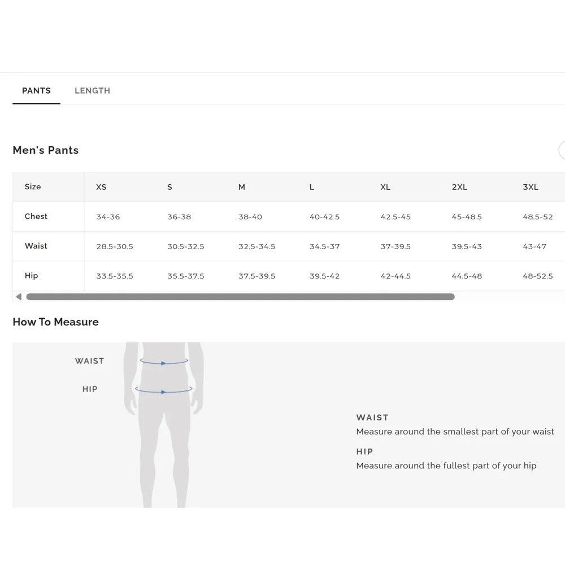Image resolution: width=565 pixels, height=565 pixels.
Task: Click the hip value 35.5-37.5
Action: pos(185,276)
